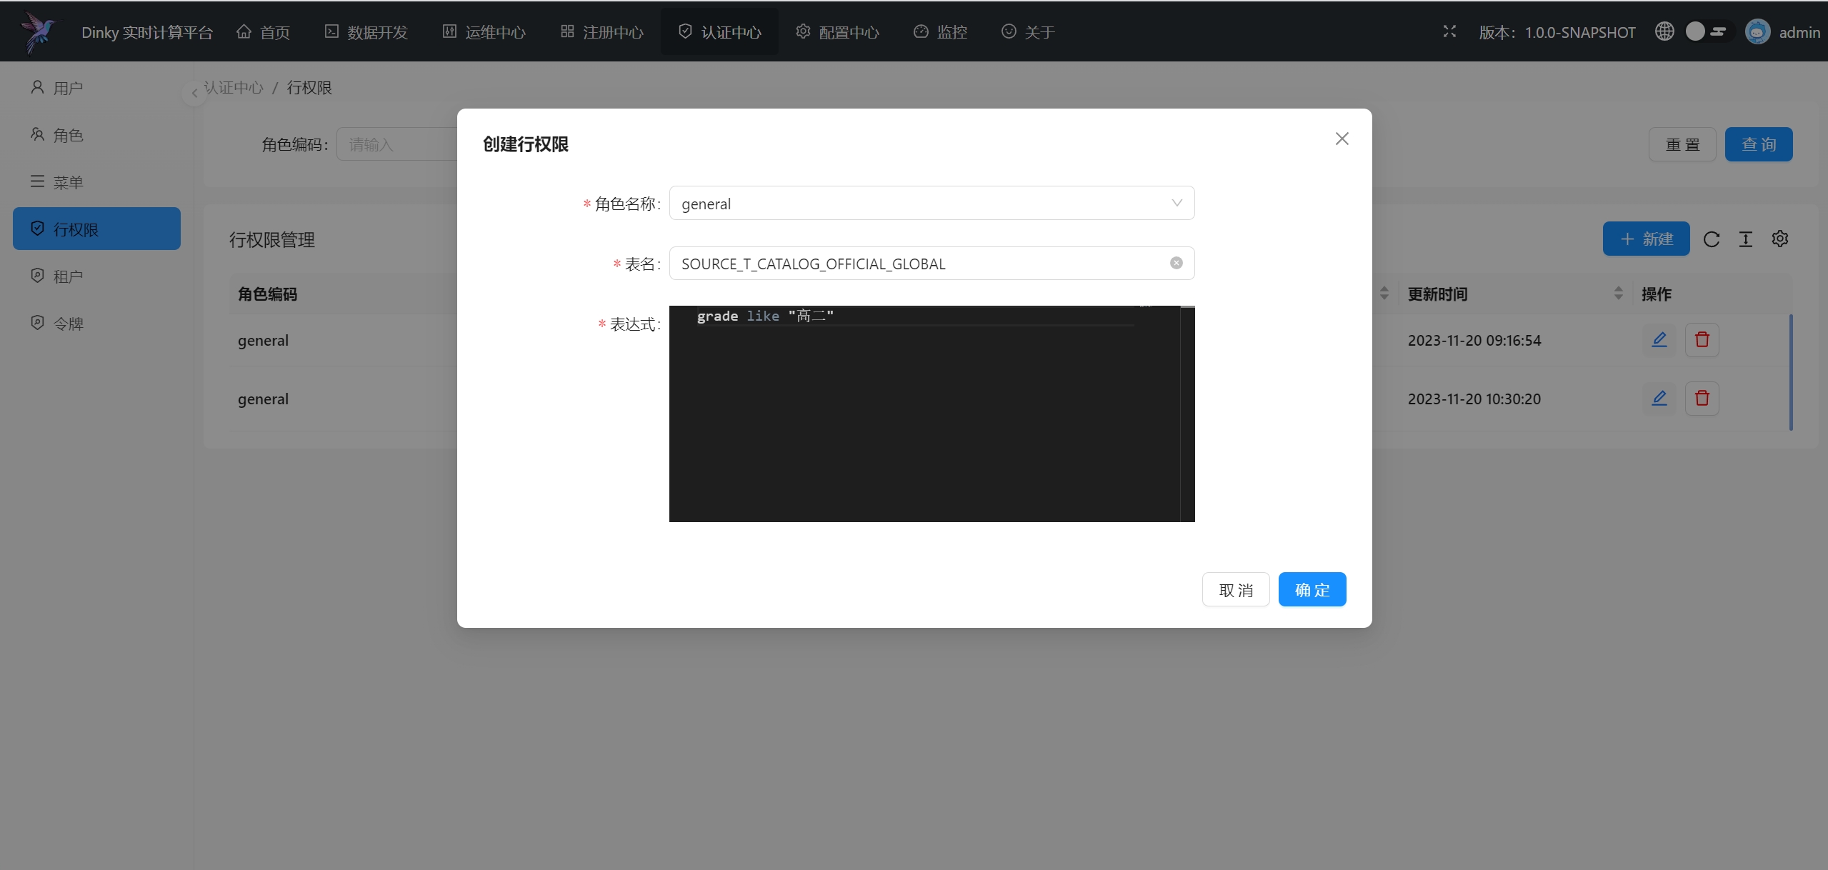
Task: Click the 2023-11-20 09:16:54 timestamp
Action: (1474, 341)
